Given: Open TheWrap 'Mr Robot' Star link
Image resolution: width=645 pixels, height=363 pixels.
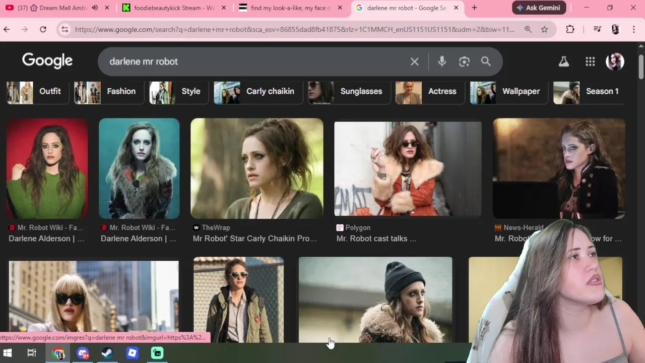Looking at the screenshot, I should pyautogui.click(x=254, y=238).
